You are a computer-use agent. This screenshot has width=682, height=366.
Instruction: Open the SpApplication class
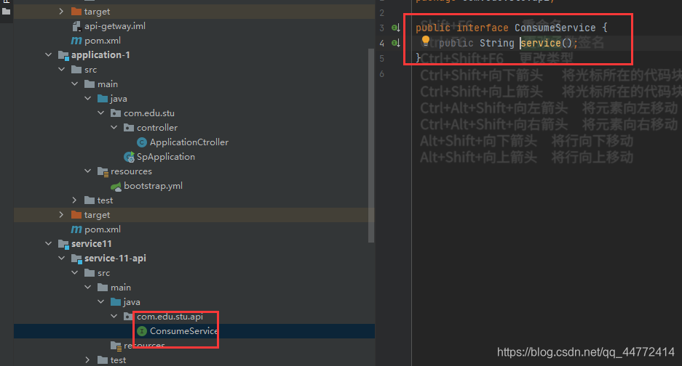point(166,157)
